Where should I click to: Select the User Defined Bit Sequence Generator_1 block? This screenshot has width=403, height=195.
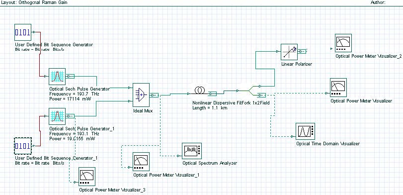(x=23, y=146)
